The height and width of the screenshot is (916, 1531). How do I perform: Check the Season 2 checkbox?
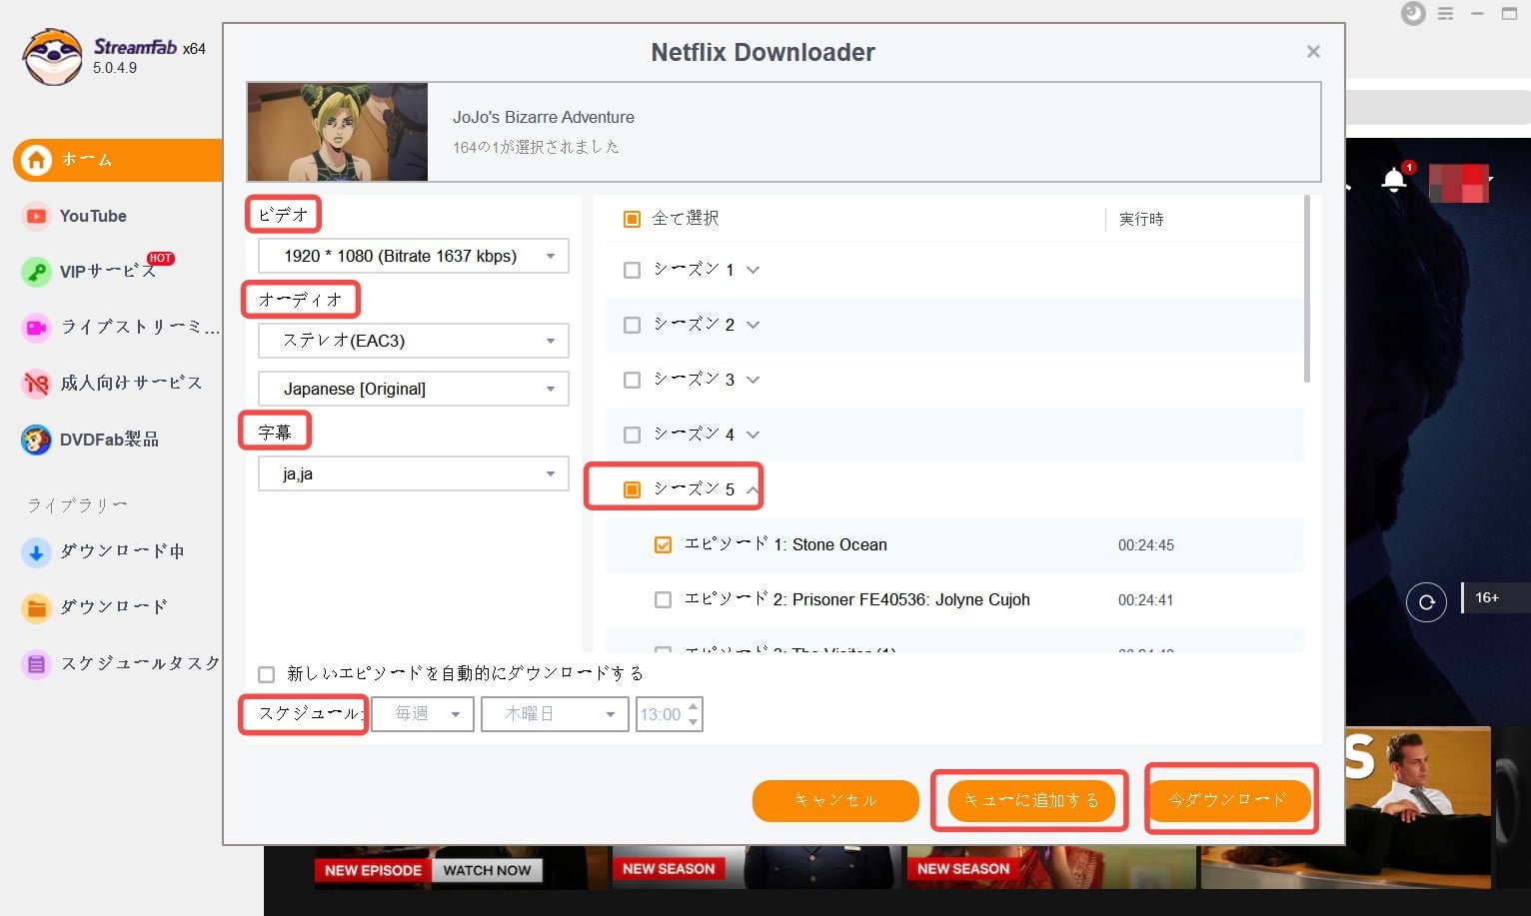[x=632, y=325]
